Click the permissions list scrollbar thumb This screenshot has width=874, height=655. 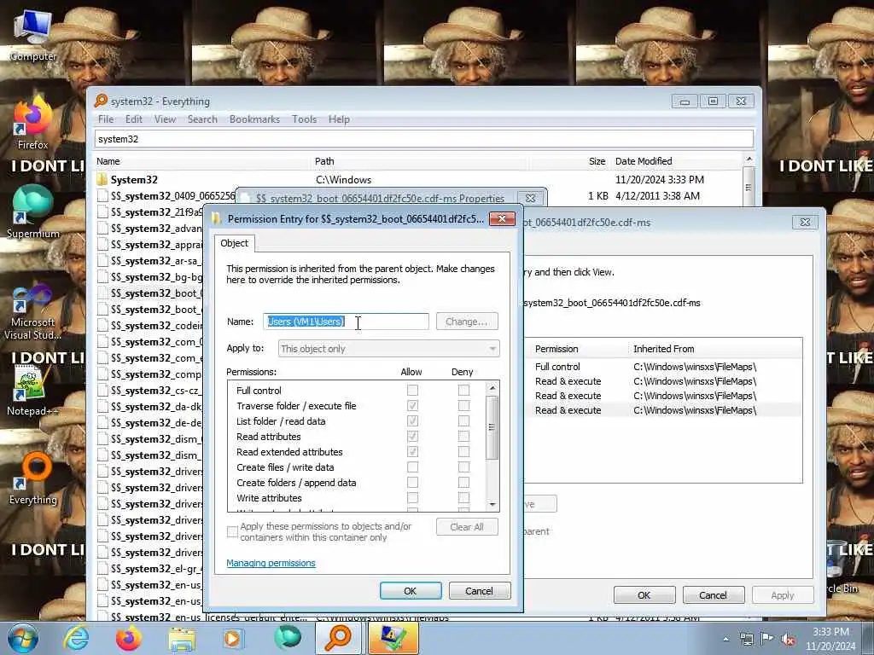[492, 427]
